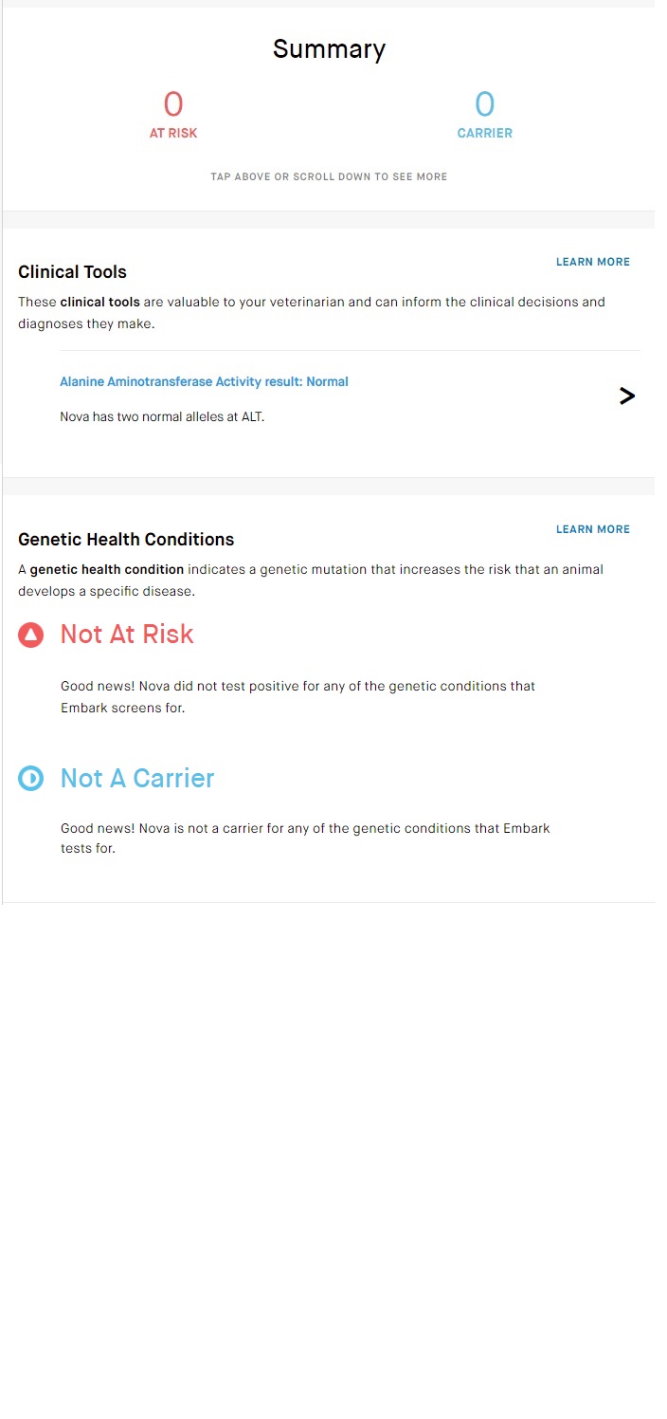Click the 'Tap above or scroll down' hint
This screenshot has height=1419, width=667.
pyautogui.click(x=329, y=177)
